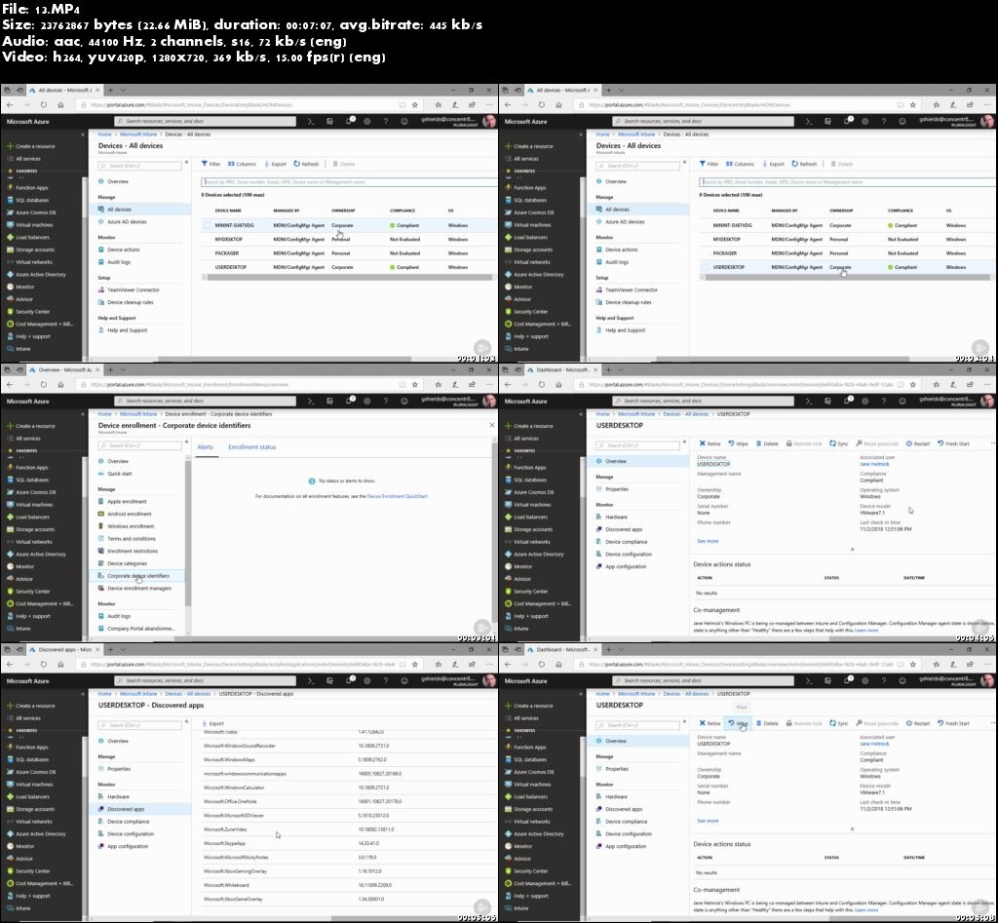
Task: Open Azure Active Directory in Discovered apps sidebar
Action: click(36, 834)
